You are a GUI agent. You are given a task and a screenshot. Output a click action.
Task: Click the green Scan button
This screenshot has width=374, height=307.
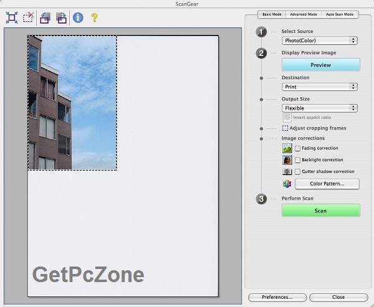(x=320, y=210)
